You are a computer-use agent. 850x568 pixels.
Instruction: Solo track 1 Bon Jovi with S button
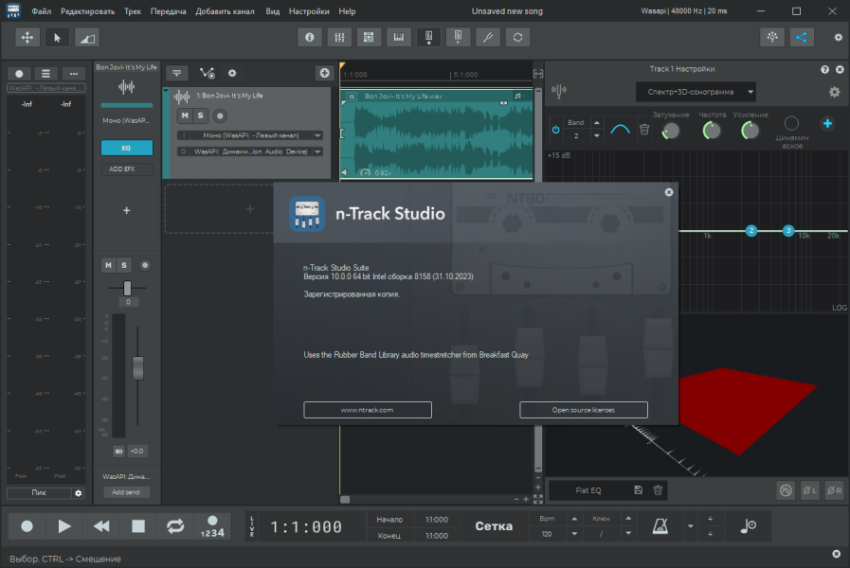pos(200,115)
